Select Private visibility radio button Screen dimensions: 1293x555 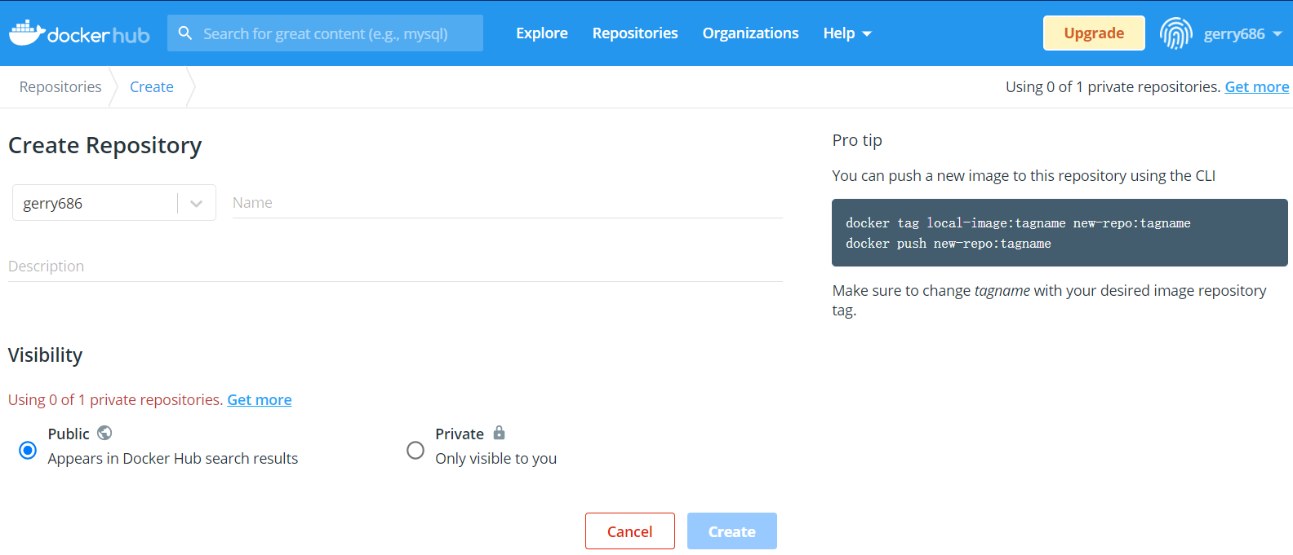[x=415, y=450]
